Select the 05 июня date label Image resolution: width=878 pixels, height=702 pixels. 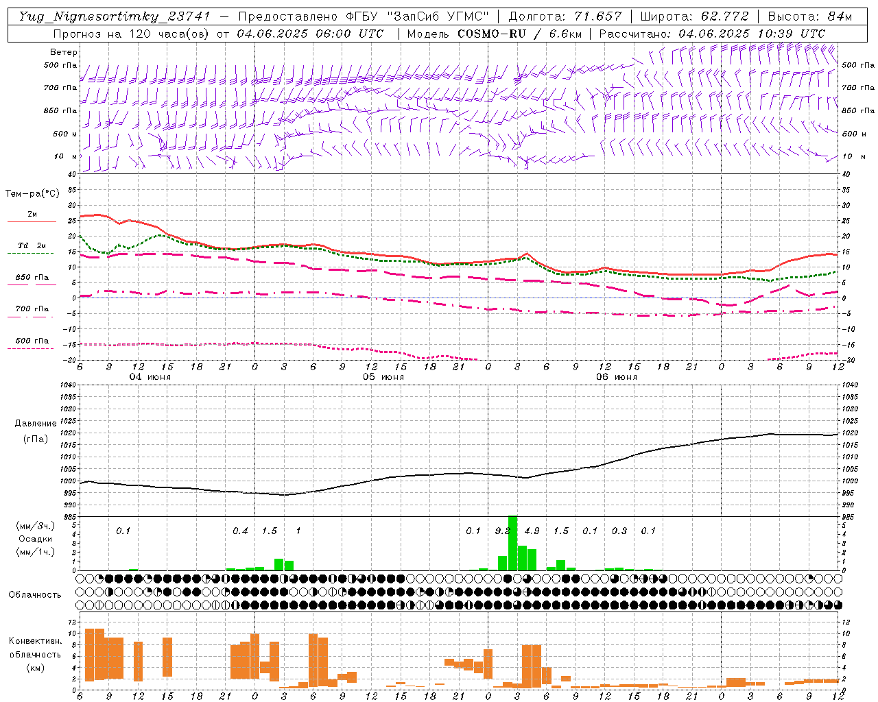coord(383,377)
